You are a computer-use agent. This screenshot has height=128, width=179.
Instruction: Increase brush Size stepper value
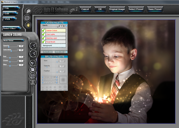tap(64, 61)
